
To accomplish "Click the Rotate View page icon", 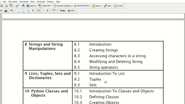I will (x=53, y=11).
